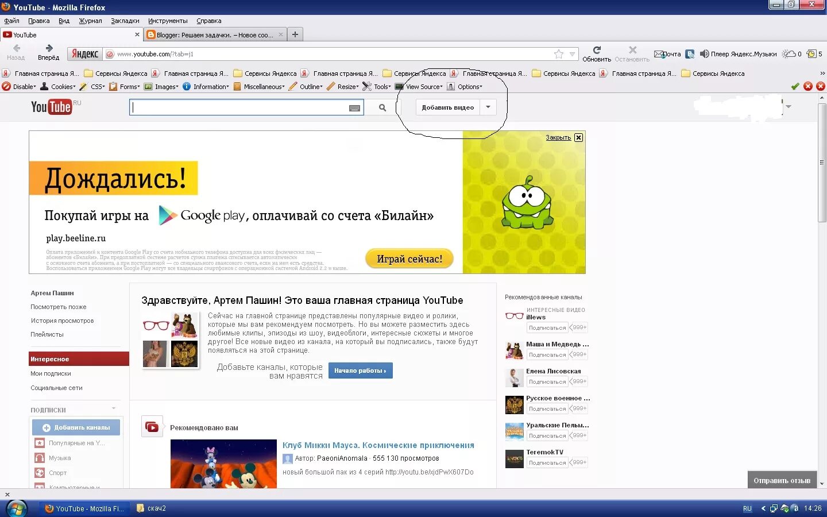Subscribe to Маша и Медведь channel
Image resolution: width=827 pixels, height=517 pixels.
(547, 355)
